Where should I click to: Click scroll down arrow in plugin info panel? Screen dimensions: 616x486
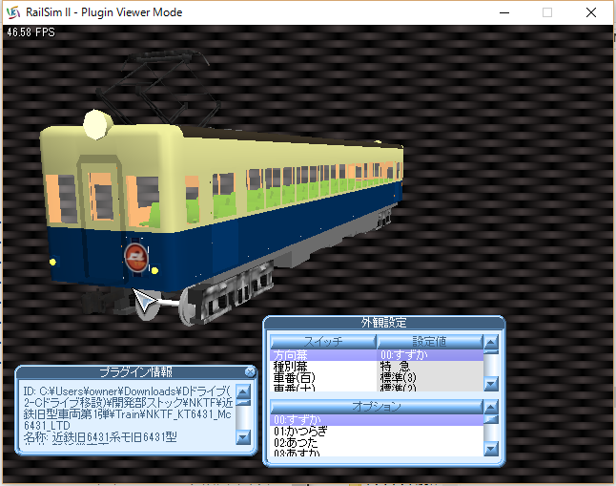click(x=243, y=437)
